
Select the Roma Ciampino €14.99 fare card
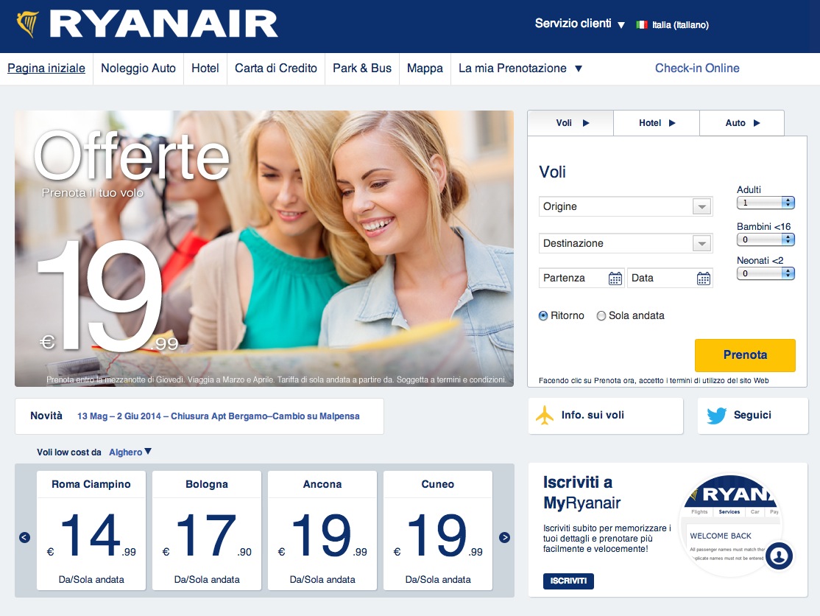(x=91, y=531)
